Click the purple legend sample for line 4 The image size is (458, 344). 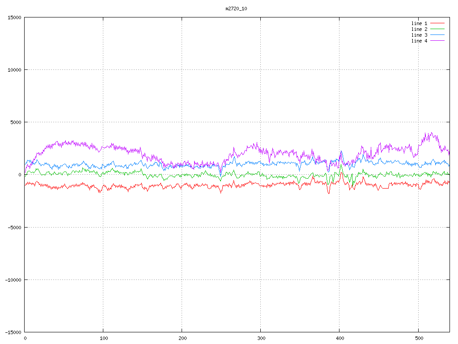click(438, 41)
